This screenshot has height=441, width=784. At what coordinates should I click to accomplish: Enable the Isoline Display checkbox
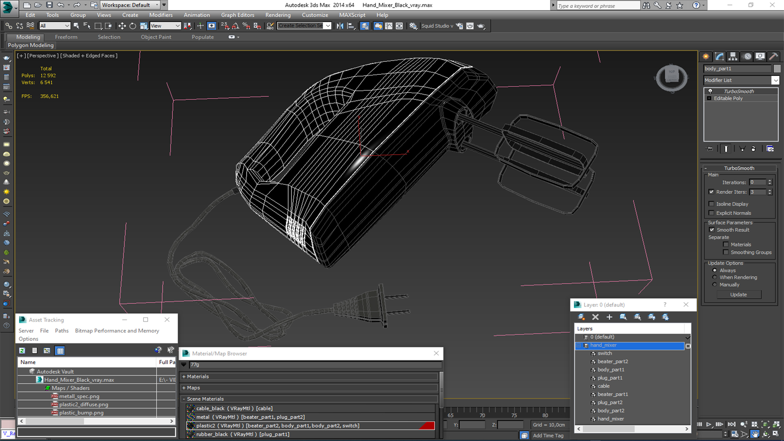(711, 204)
